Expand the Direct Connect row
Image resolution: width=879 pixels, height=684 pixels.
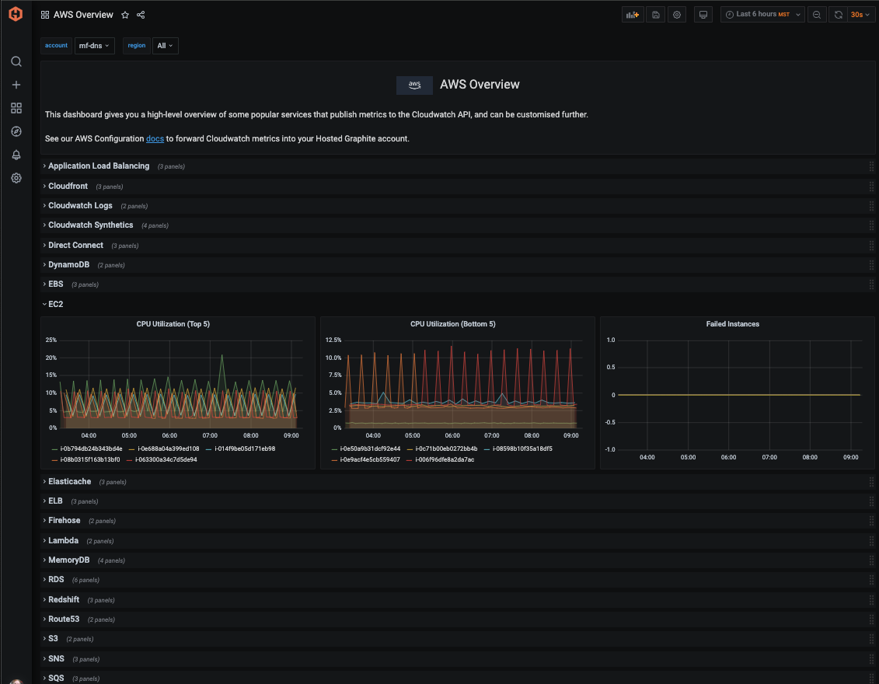pyautogui.click(x=75, y=245)
